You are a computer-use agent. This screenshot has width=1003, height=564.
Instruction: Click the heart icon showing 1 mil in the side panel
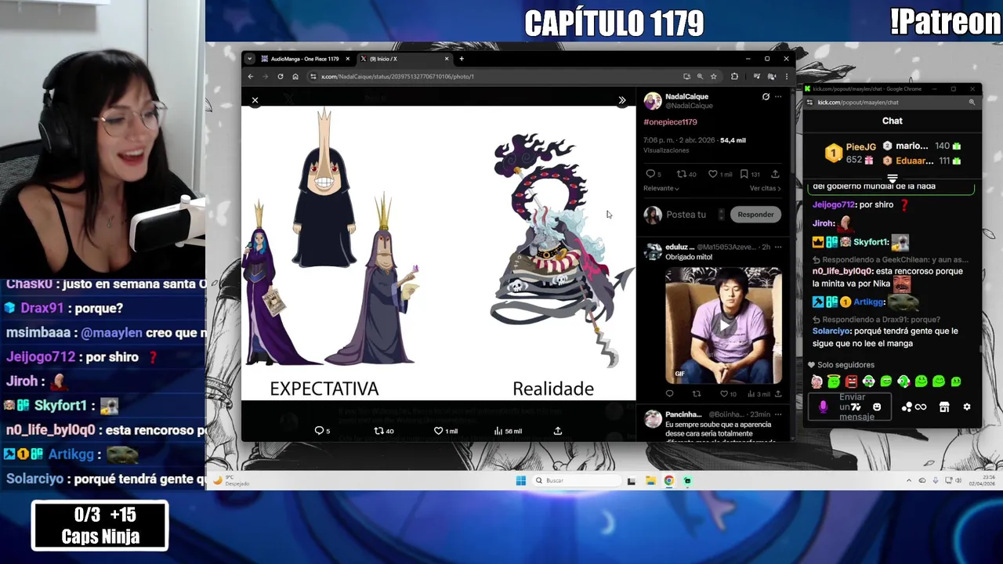(713, 174)
